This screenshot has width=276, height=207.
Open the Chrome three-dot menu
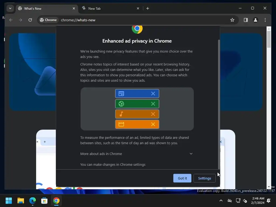click(x=265, y=20)
